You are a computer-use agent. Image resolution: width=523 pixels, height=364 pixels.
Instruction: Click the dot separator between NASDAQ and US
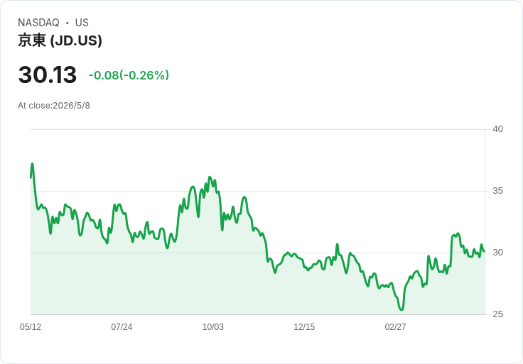click(68, 23)
